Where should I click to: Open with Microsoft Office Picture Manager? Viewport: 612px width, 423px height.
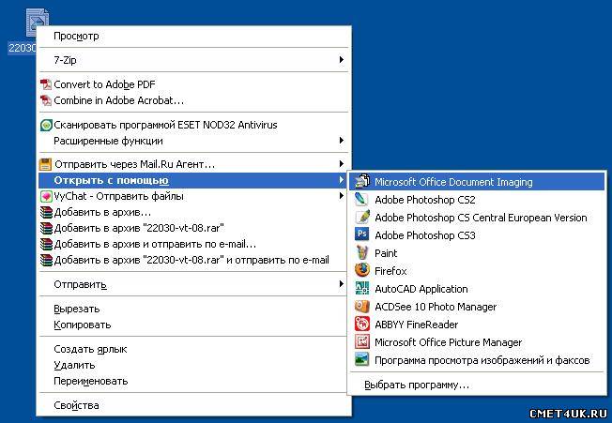click(449, 342)
